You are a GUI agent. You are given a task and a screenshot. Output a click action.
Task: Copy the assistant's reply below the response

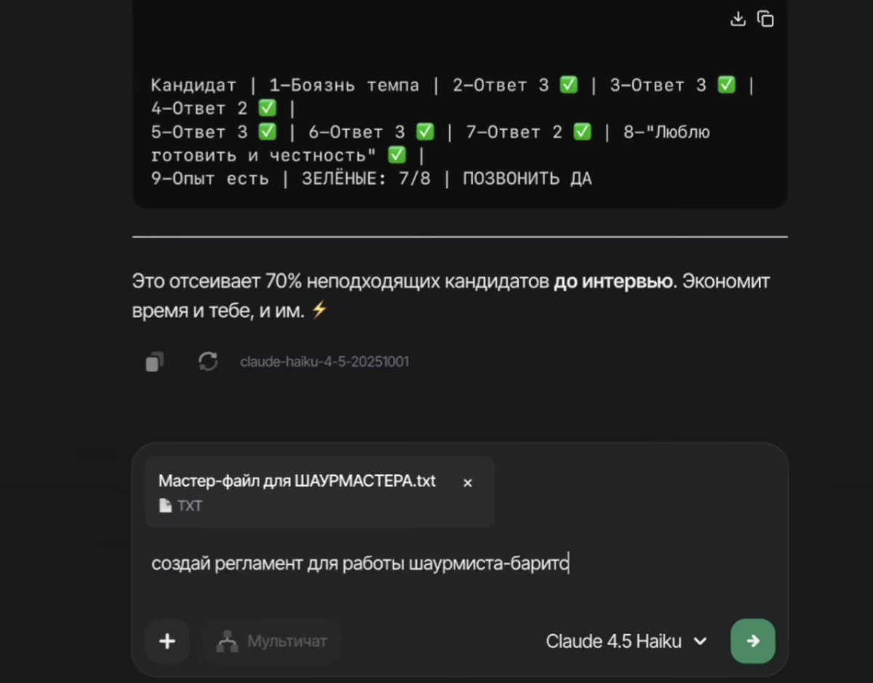(x=154, y=361)
